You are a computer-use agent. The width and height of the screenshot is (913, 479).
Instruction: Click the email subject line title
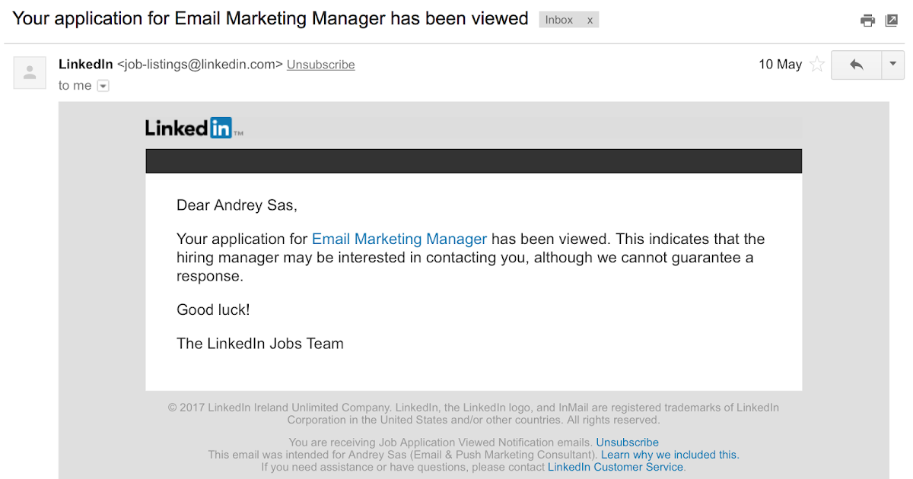(270, 19)
